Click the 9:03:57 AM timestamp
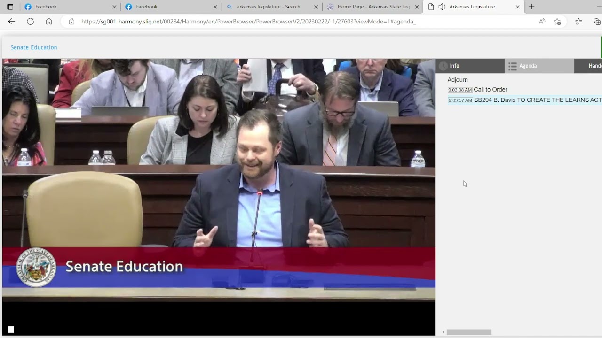This screenshot has height=338, width=602. [460, 100]
